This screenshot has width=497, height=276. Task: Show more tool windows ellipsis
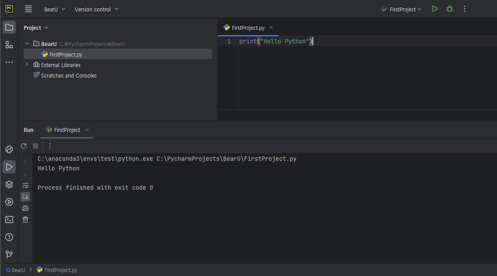(9, 62)
